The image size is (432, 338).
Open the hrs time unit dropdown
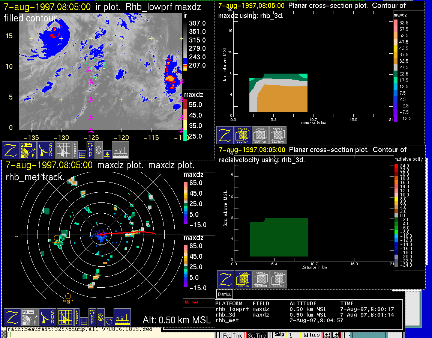pos(312,335)
